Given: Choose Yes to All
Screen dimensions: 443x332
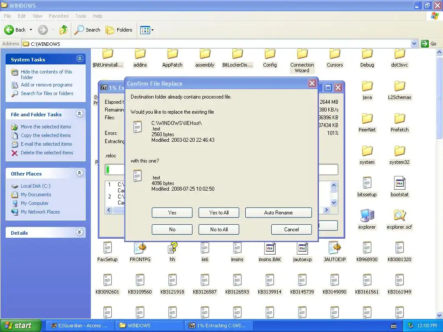Looking at the screenshot, I should point(218,213).
